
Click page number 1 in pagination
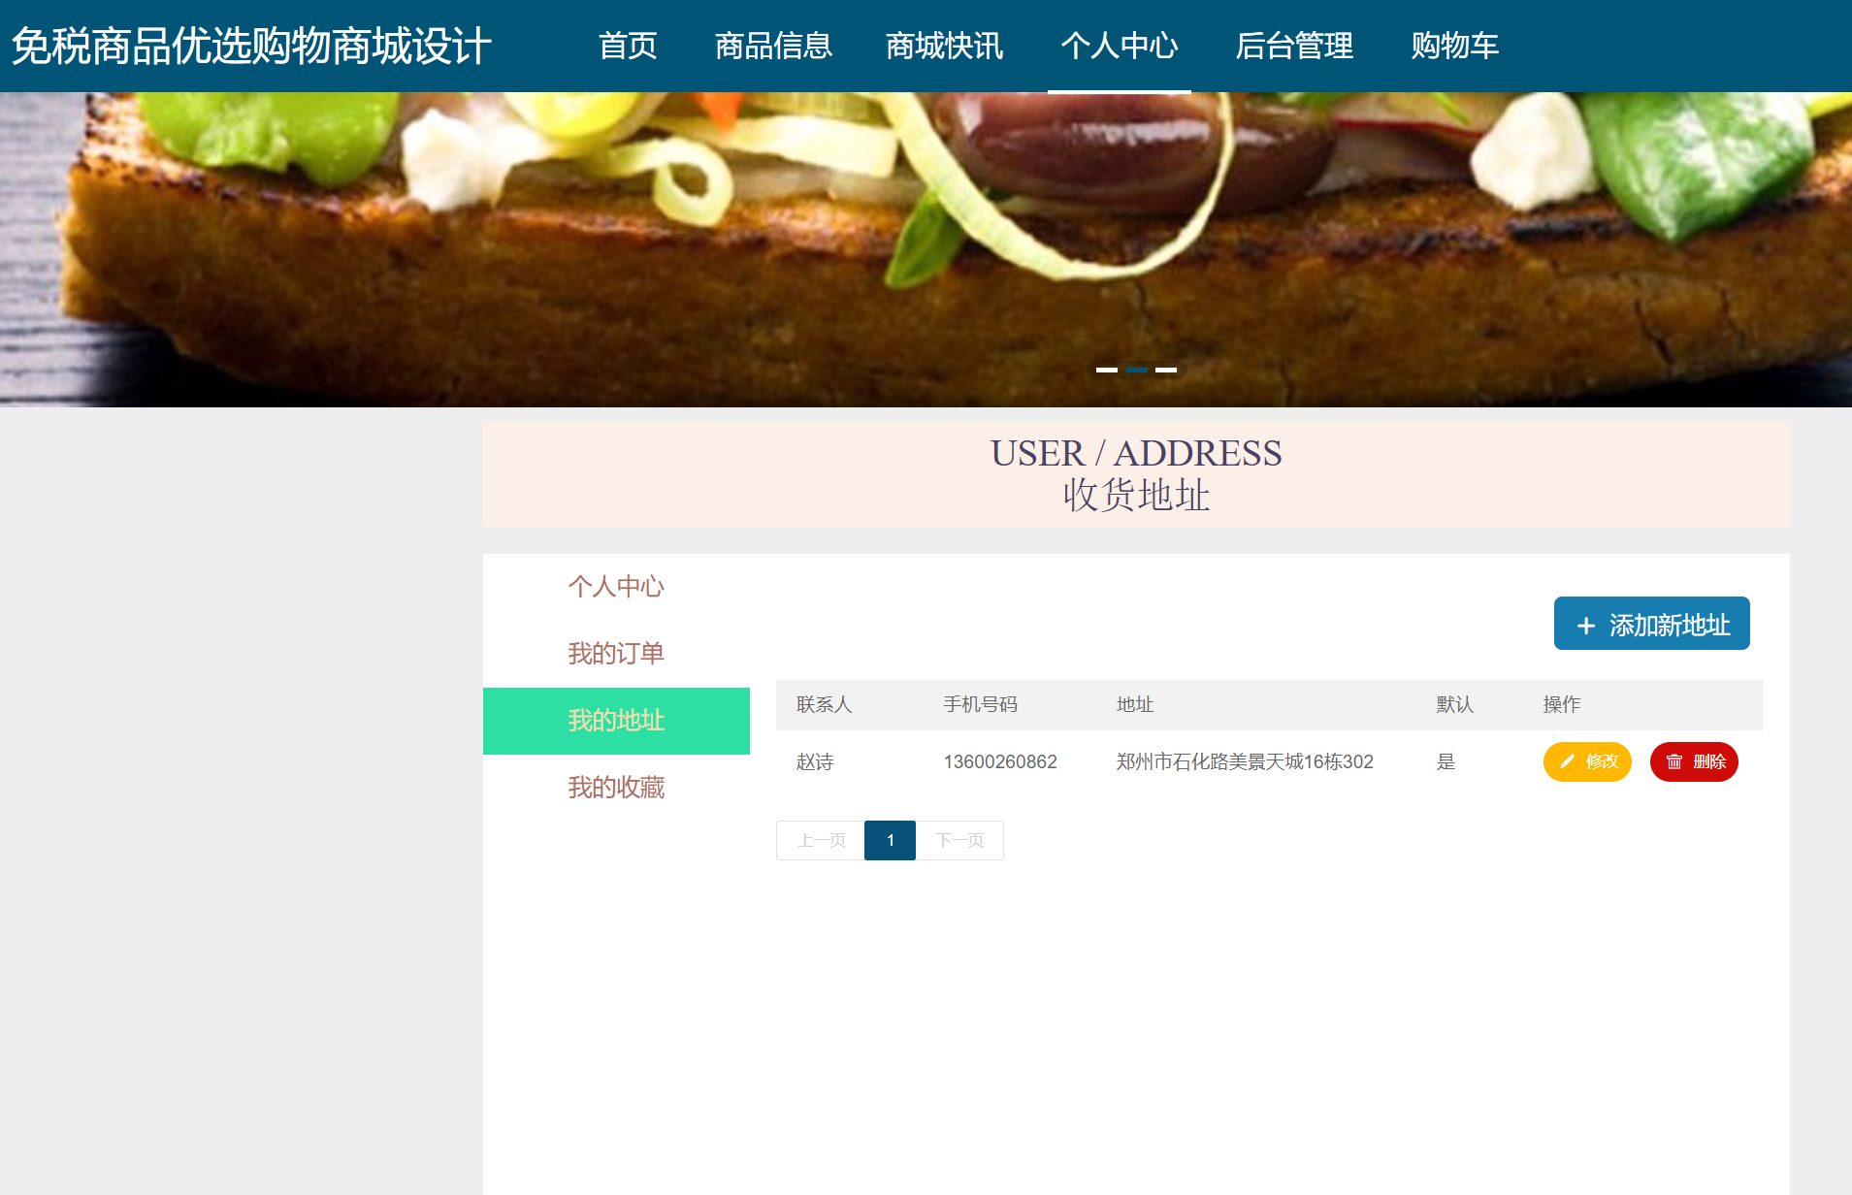click(x=889, y=840)
